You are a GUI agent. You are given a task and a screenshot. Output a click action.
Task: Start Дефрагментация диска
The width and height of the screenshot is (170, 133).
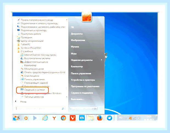(x=34, y=62)
